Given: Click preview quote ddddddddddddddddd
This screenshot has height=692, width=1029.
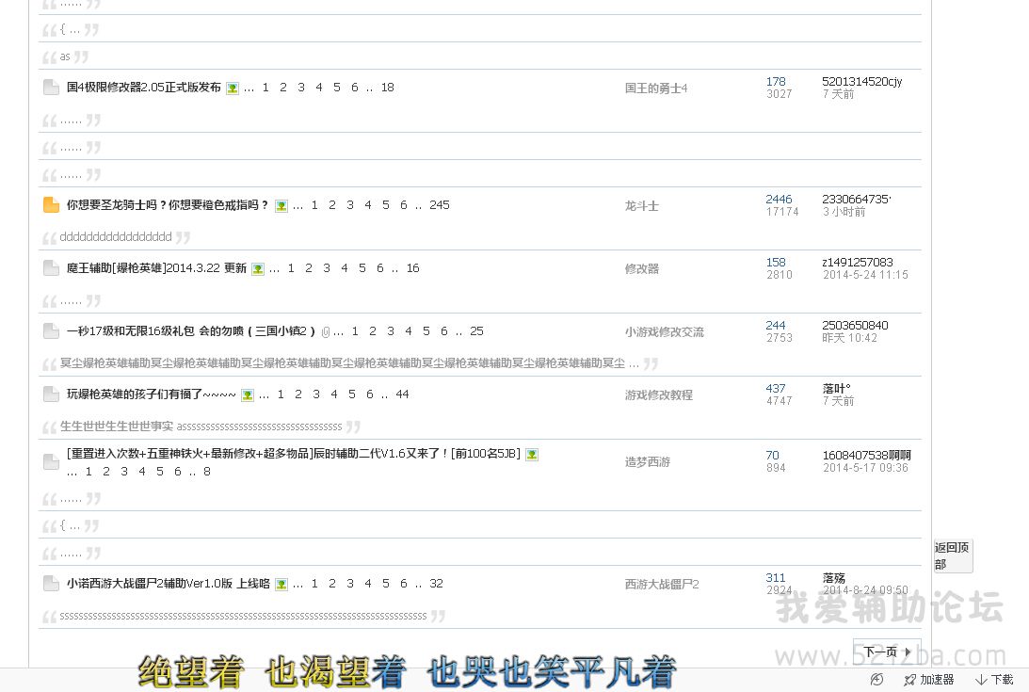Looking at the screenshot, I should point(116,237).
